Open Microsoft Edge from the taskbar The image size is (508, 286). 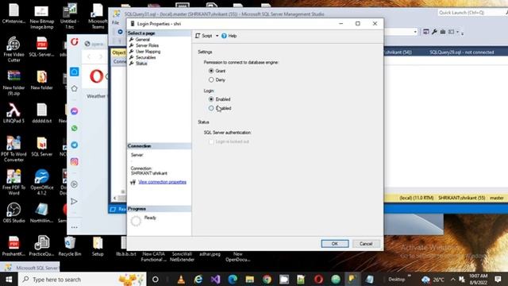pyautogui.click(x=233, y=280)
